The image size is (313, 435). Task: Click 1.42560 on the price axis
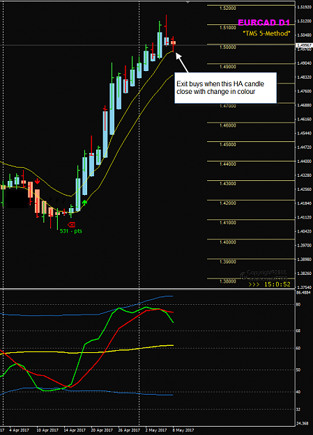tap(304, 189)
